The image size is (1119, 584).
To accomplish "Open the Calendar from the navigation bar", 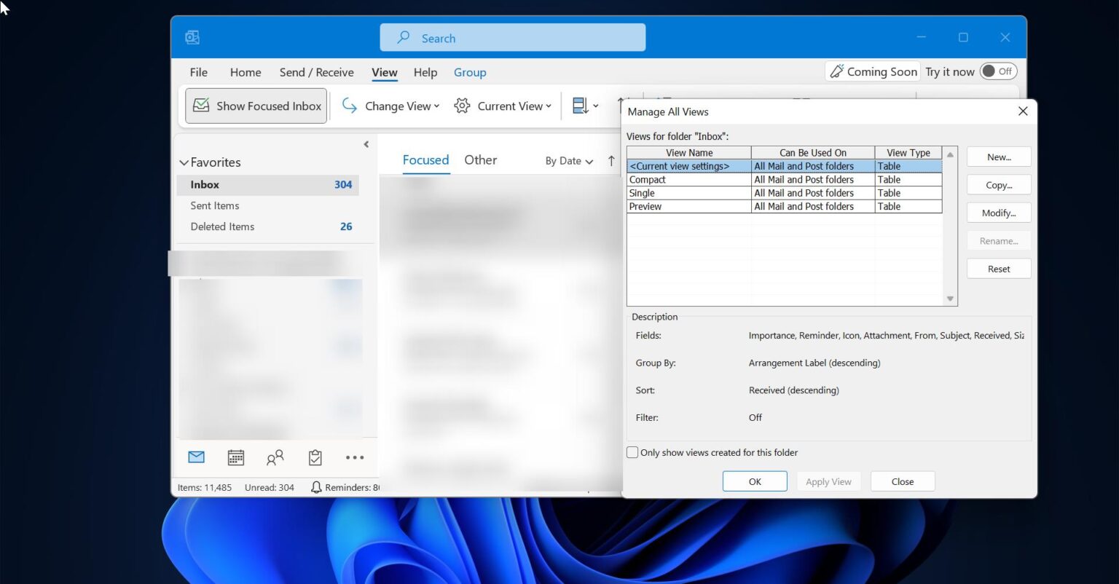I will pos(235,457).
